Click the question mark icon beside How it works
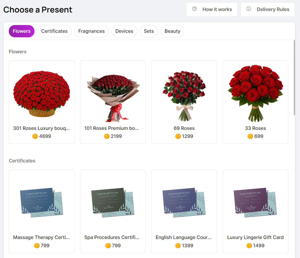300x258 pixels. tap(194, 9)
